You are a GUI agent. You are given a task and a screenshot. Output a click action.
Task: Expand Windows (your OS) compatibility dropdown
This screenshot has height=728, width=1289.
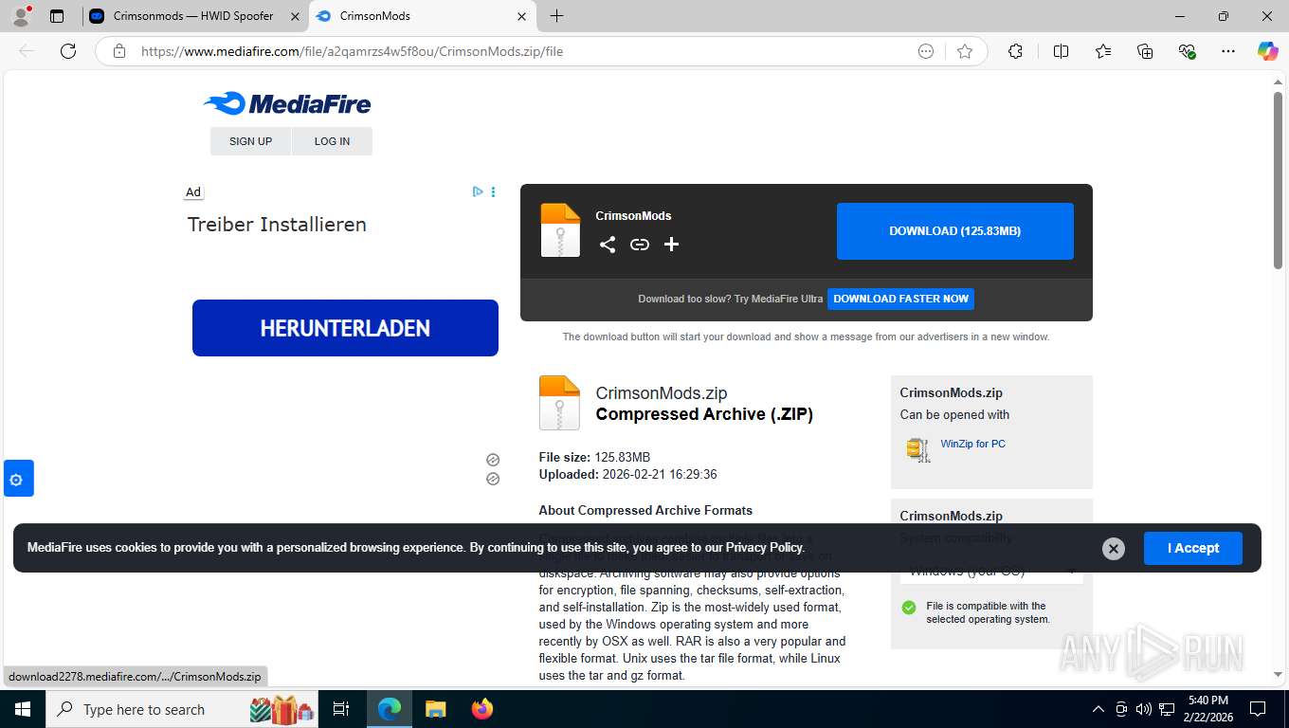coord(991,571)
